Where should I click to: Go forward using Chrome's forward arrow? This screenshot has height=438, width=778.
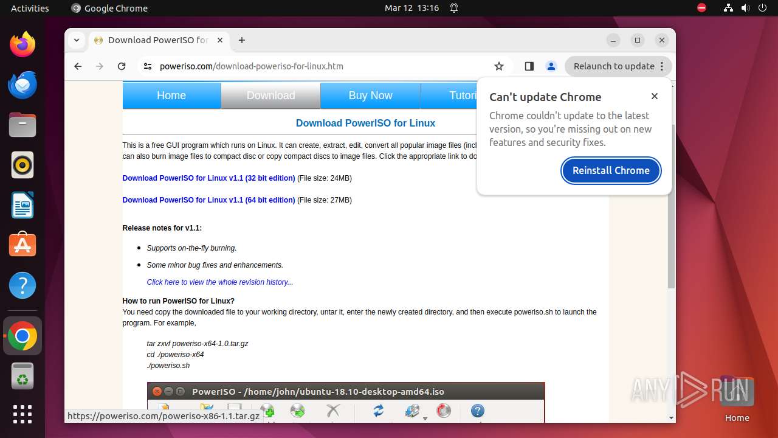(x=100, y=66)
